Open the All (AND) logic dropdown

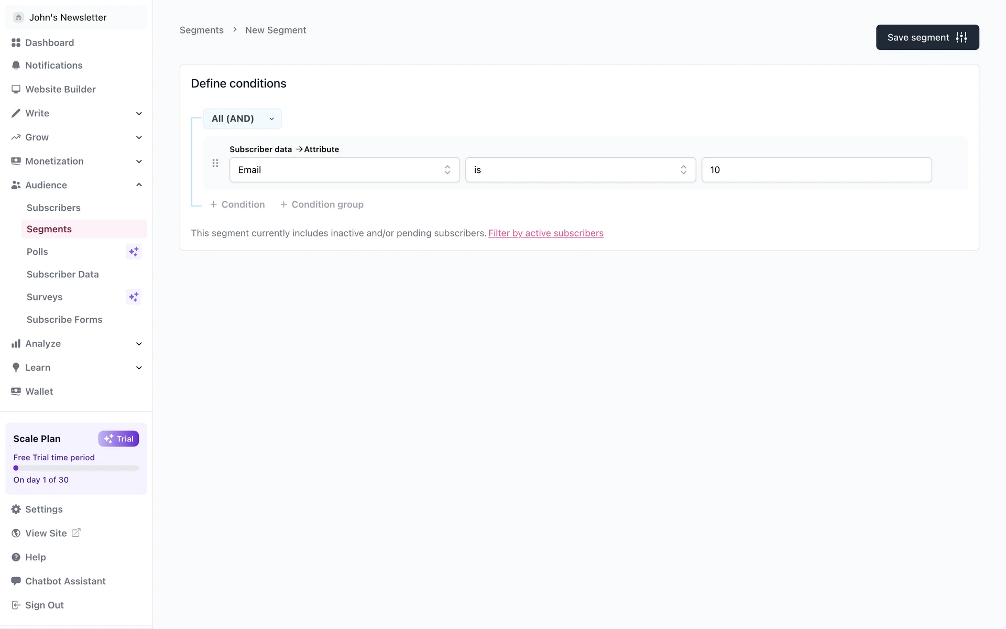point(242,118)
